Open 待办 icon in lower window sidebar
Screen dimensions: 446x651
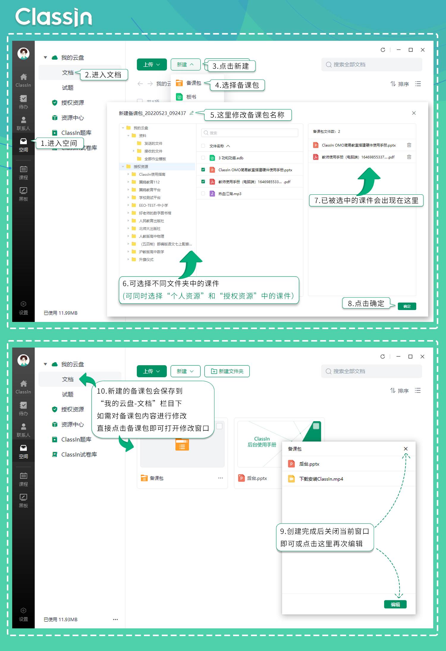(23, 408)
